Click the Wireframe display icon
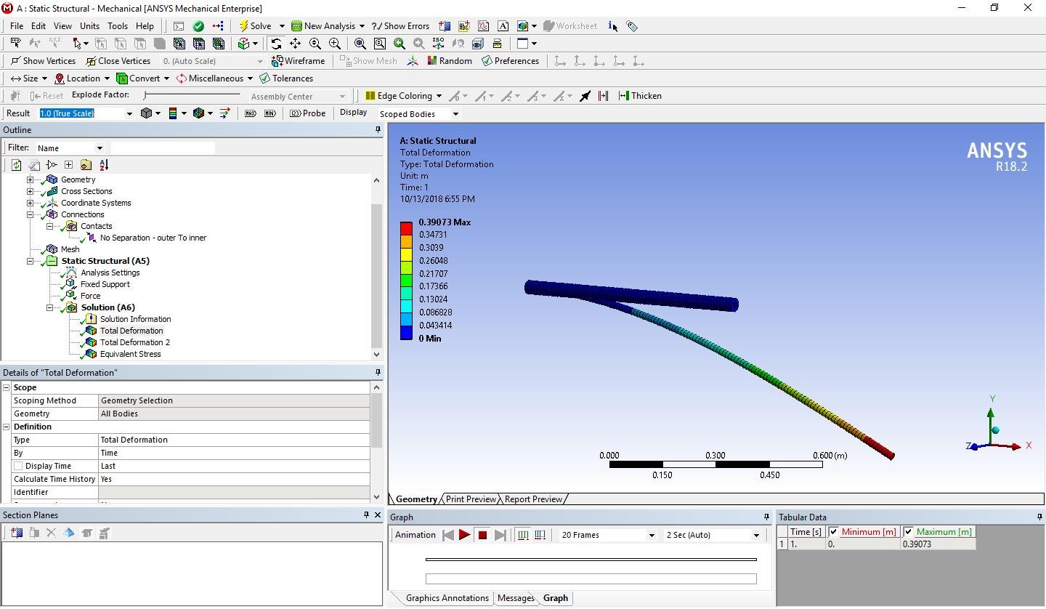The width and height of the screenshot is (1046, 609). [277, 61]
